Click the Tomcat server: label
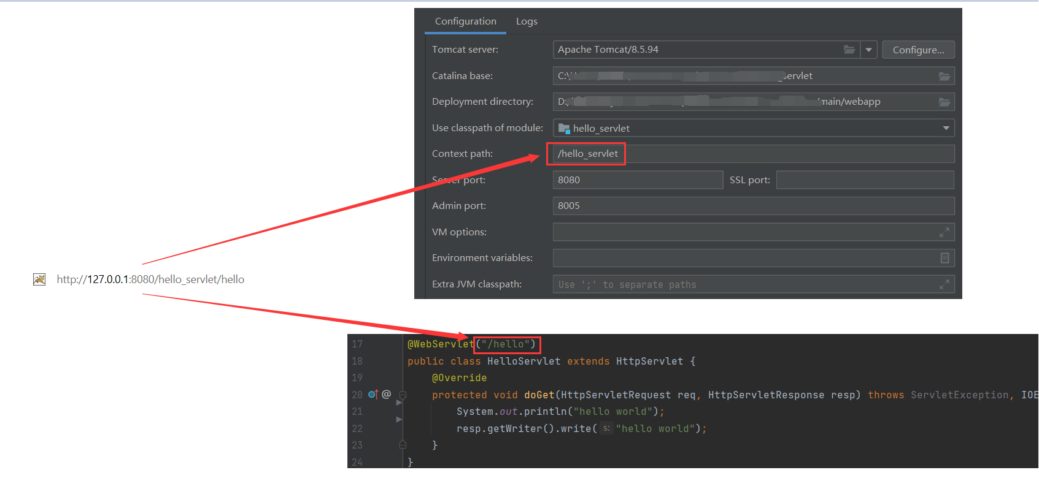 coord(465,50)
